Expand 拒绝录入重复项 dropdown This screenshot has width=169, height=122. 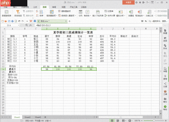click(75, 16)
